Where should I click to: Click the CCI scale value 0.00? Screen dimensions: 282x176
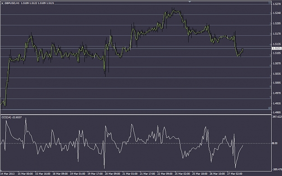point(275,143)
